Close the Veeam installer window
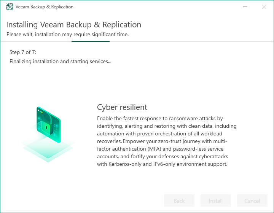This screenshot has height=213, width=274. [x=264, y=7]
